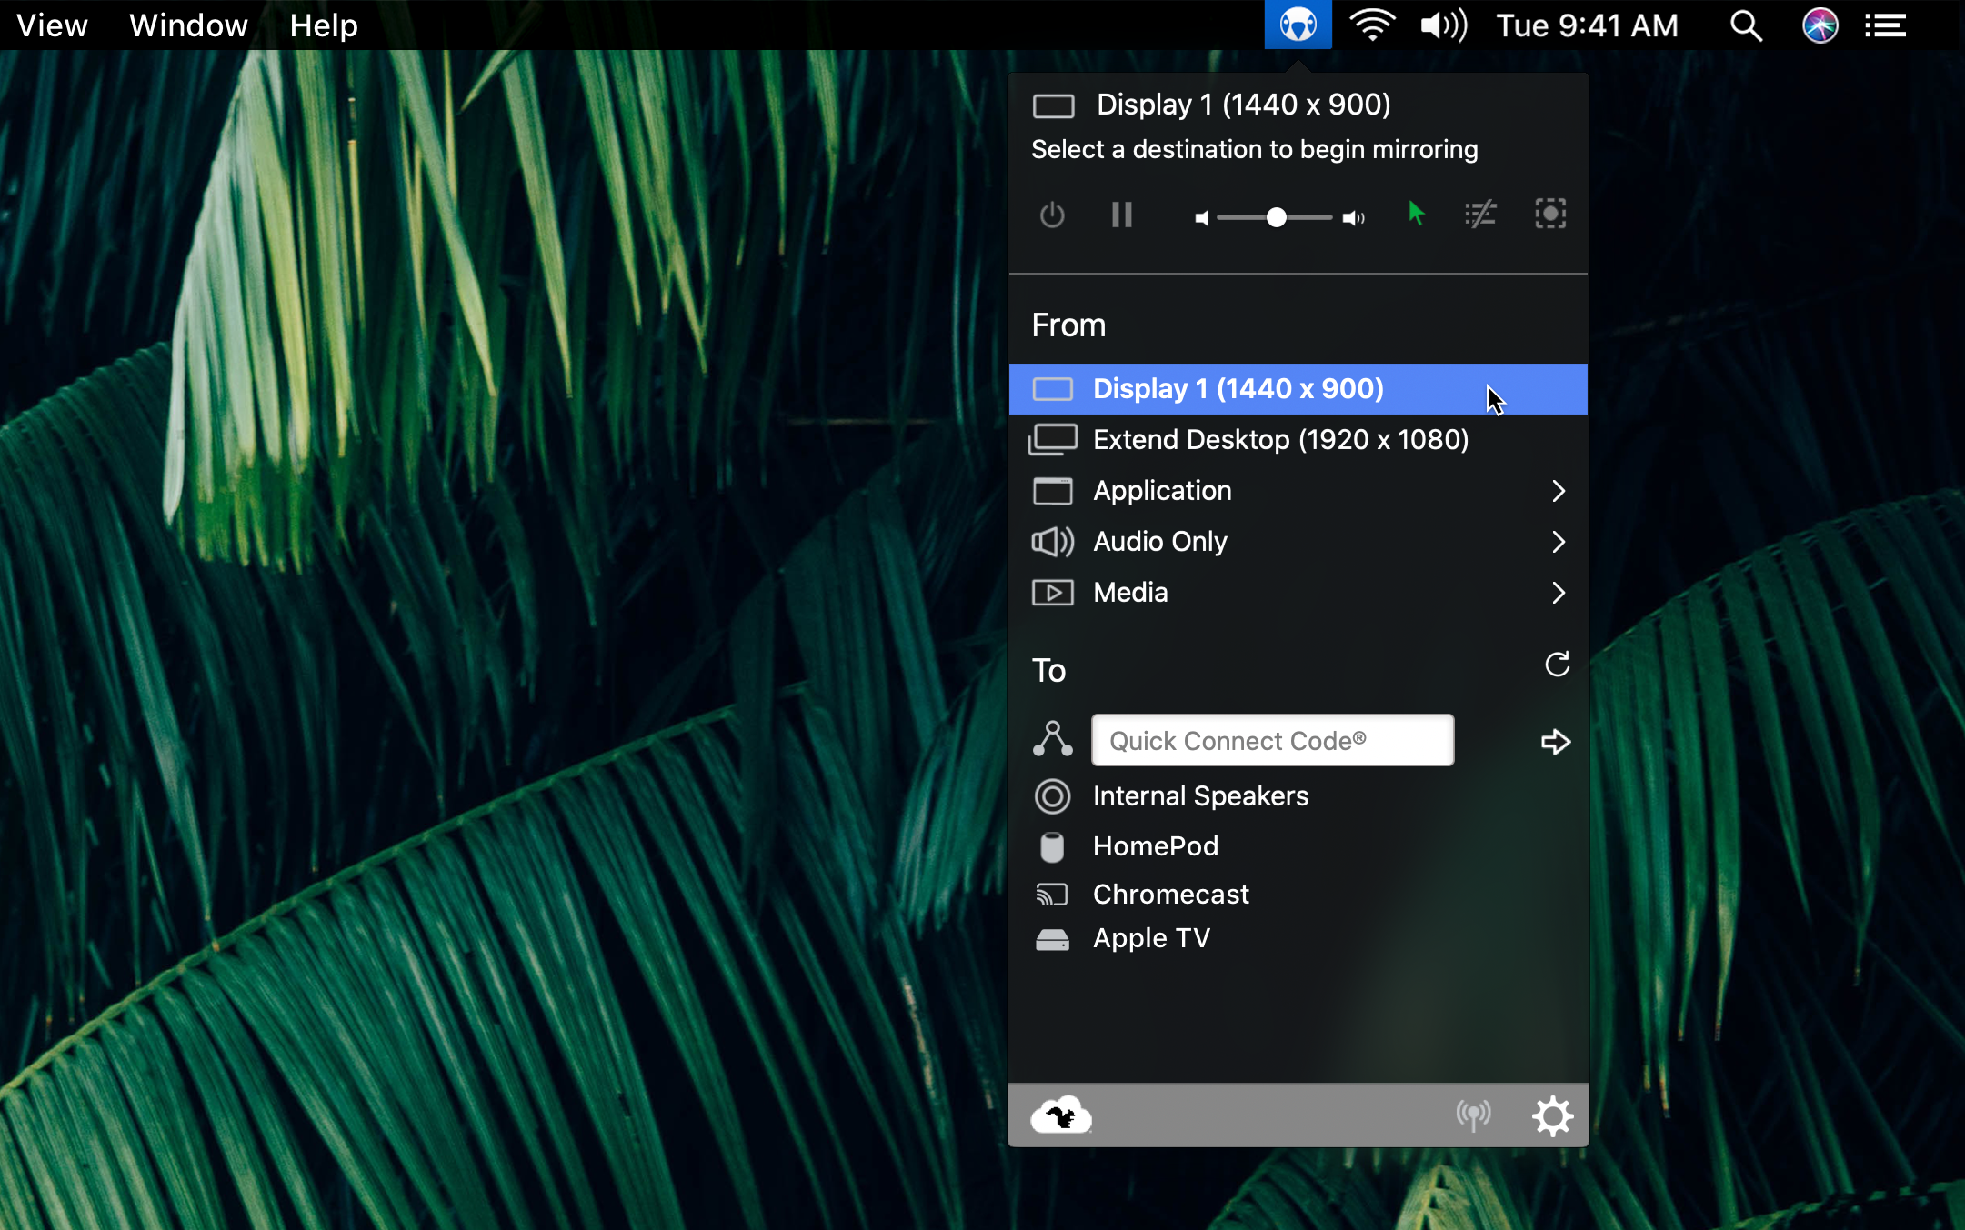Click the broadcast antenna icon
The height and width of the screenshot is (1230, 1965).
pos(1473,1115)
